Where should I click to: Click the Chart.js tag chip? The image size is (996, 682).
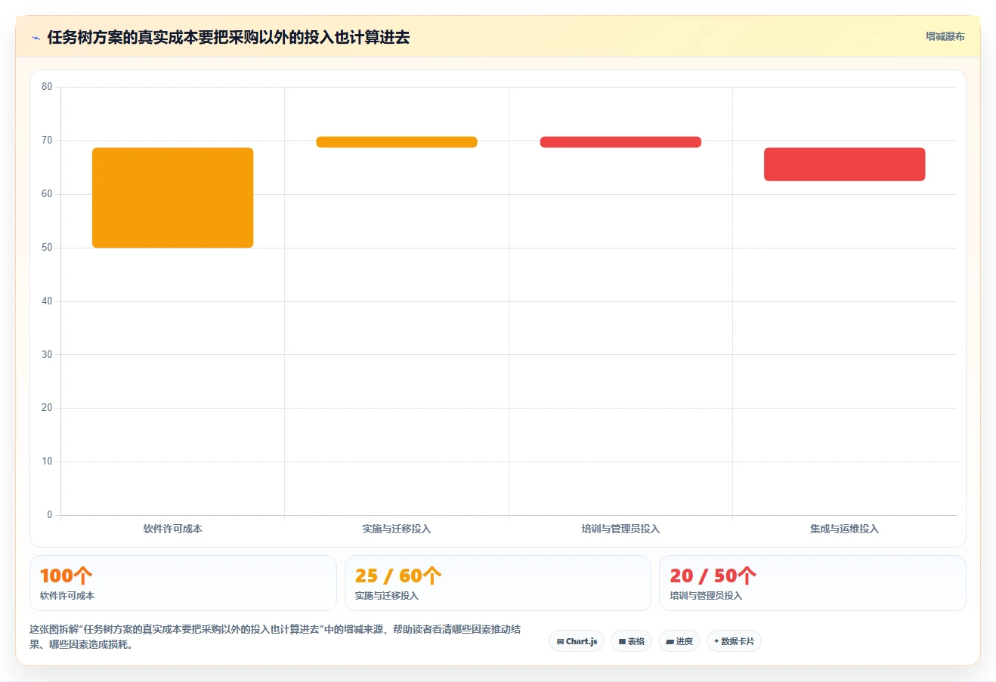tap(577, 641)
